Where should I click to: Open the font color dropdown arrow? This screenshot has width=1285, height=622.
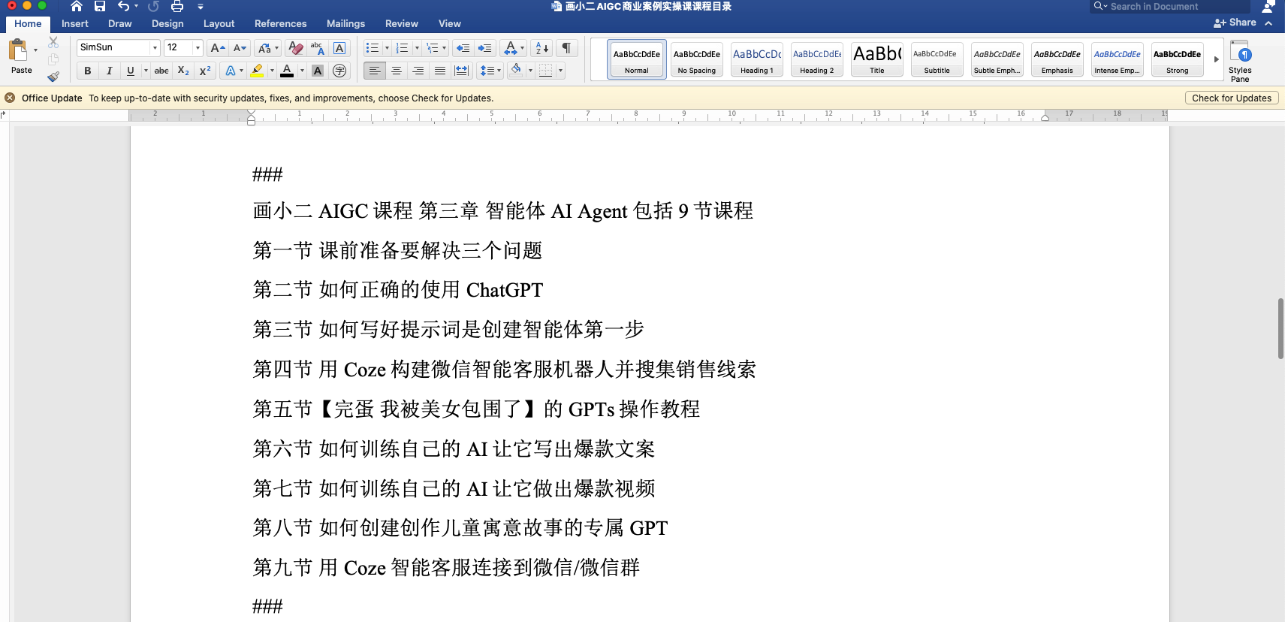(302, 71)
